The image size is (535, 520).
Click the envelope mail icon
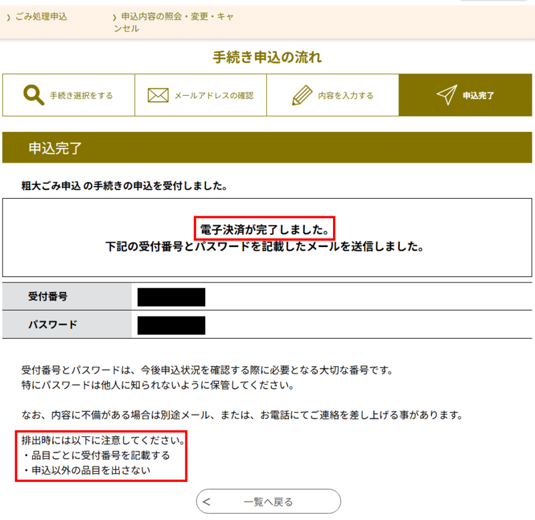[x=158, y=95]
